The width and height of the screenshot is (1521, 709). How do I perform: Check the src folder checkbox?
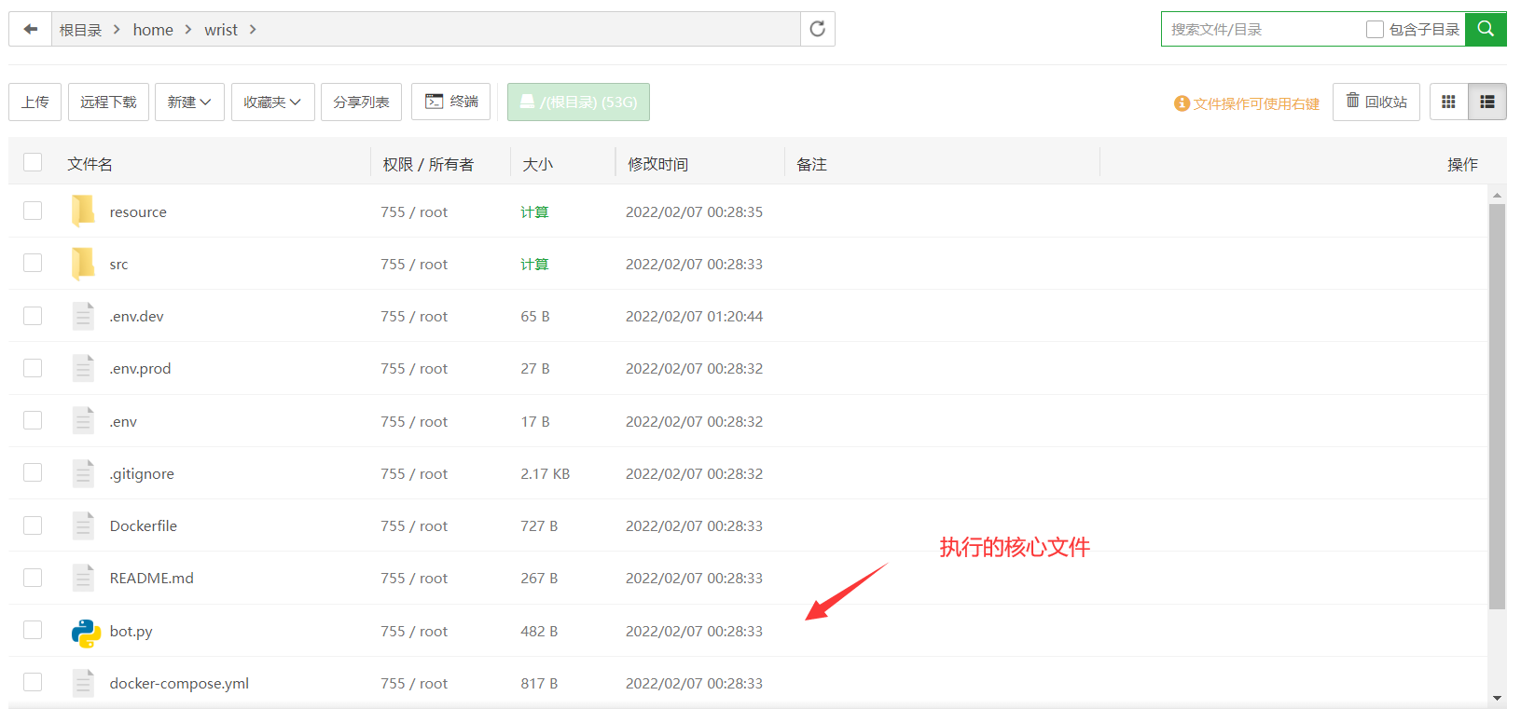(x=33, y=263)
